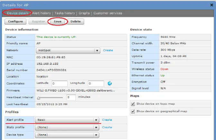
Task: Click the heartbeat minutes input field
Action: tap(71, 97)
